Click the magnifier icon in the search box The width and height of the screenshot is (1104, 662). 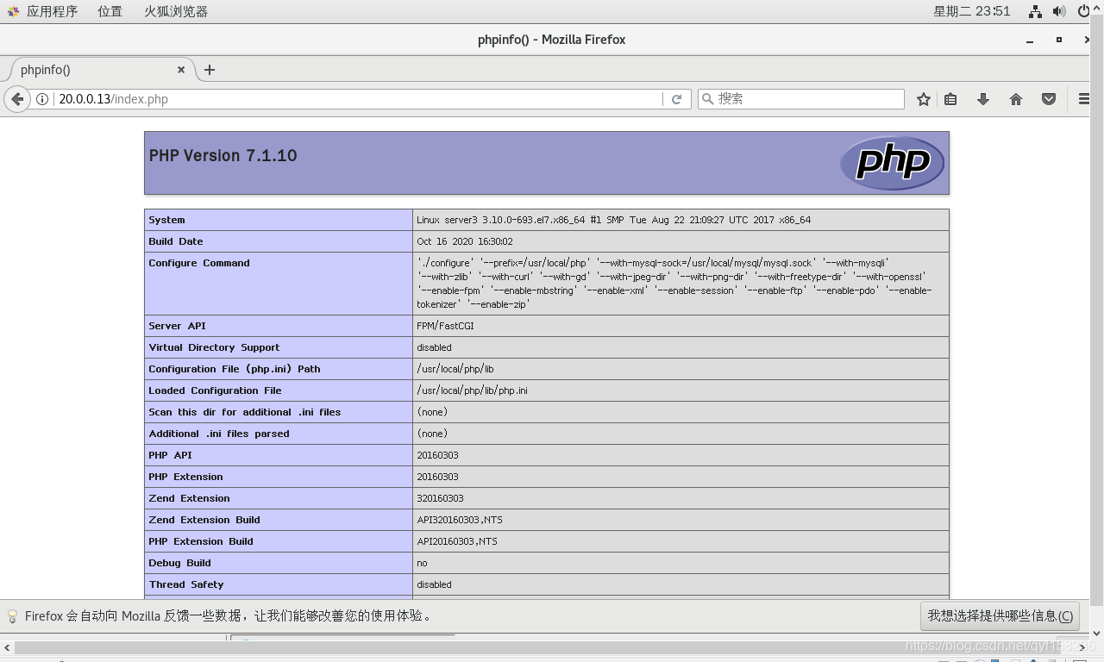tap(708, 99)
